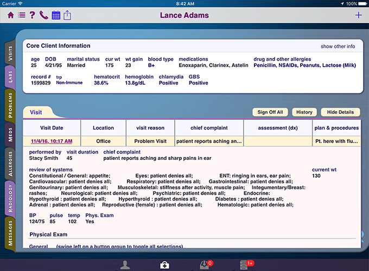Image resolution: width=369 pixels, height=271 pixels.
Task: Select 'patient reports aching an...' cell
Action: (209, 141)
